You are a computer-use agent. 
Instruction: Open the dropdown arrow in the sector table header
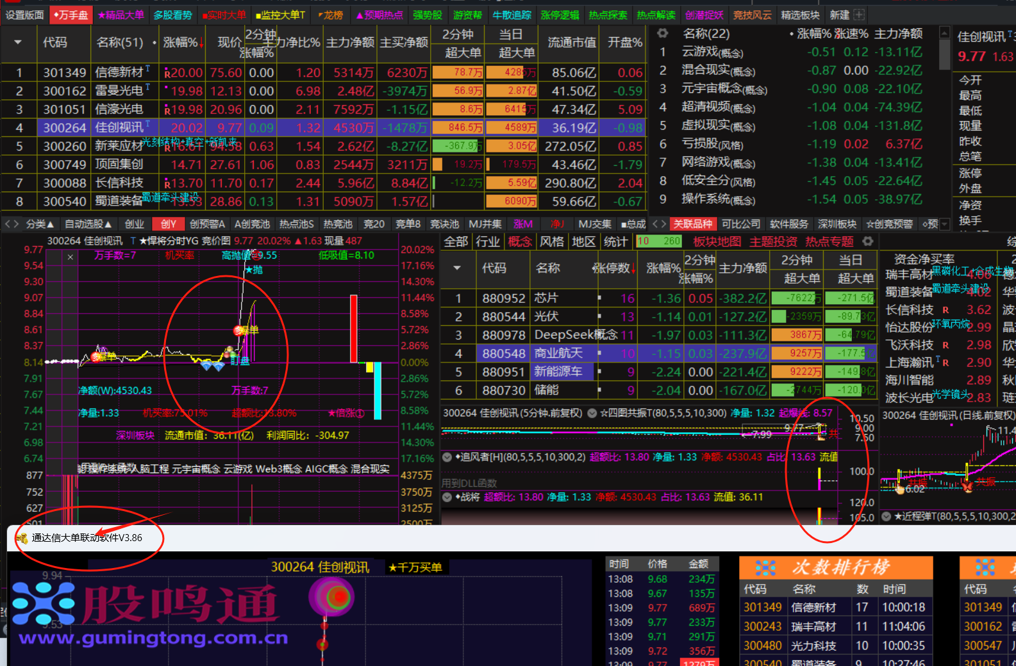457,268
